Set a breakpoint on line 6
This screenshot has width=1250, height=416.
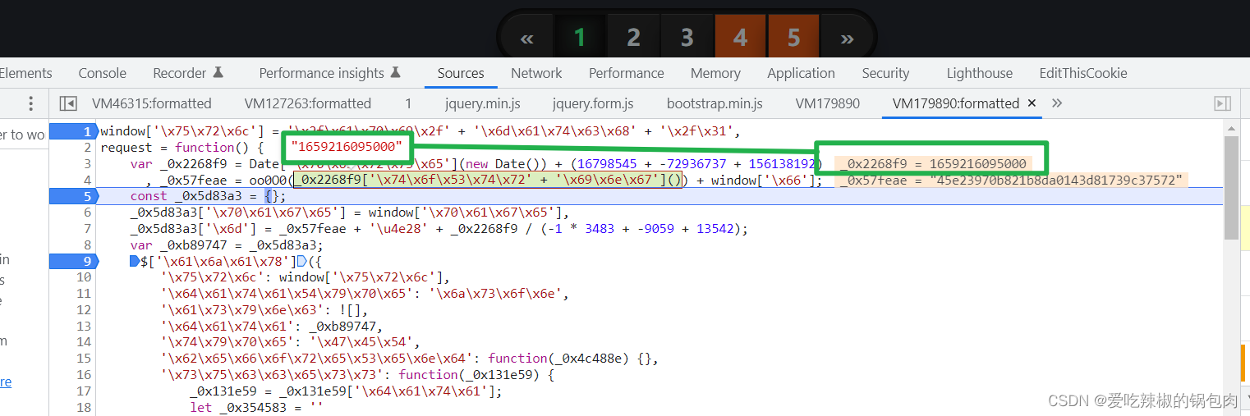86,213
